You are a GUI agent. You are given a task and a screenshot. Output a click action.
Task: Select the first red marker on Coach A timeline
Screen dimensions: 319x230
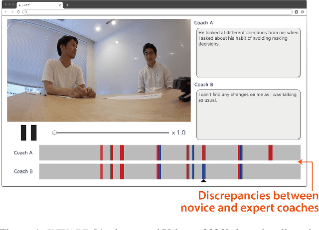(101, 153)
